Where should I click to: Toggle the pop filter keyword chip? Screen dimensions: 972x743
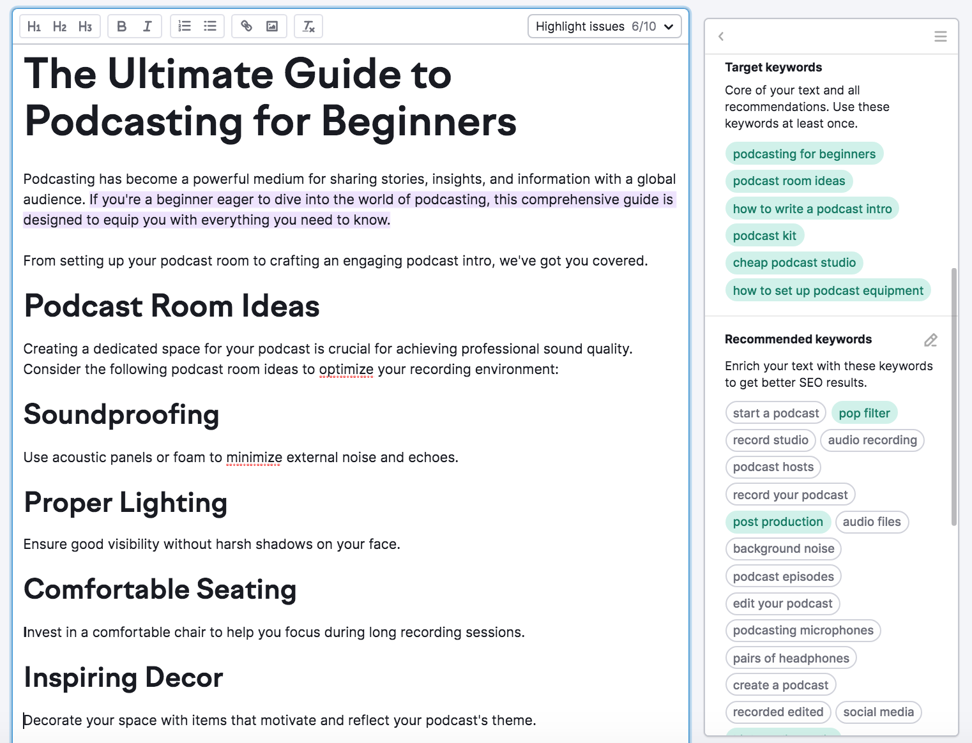click(x=865, y=412)
